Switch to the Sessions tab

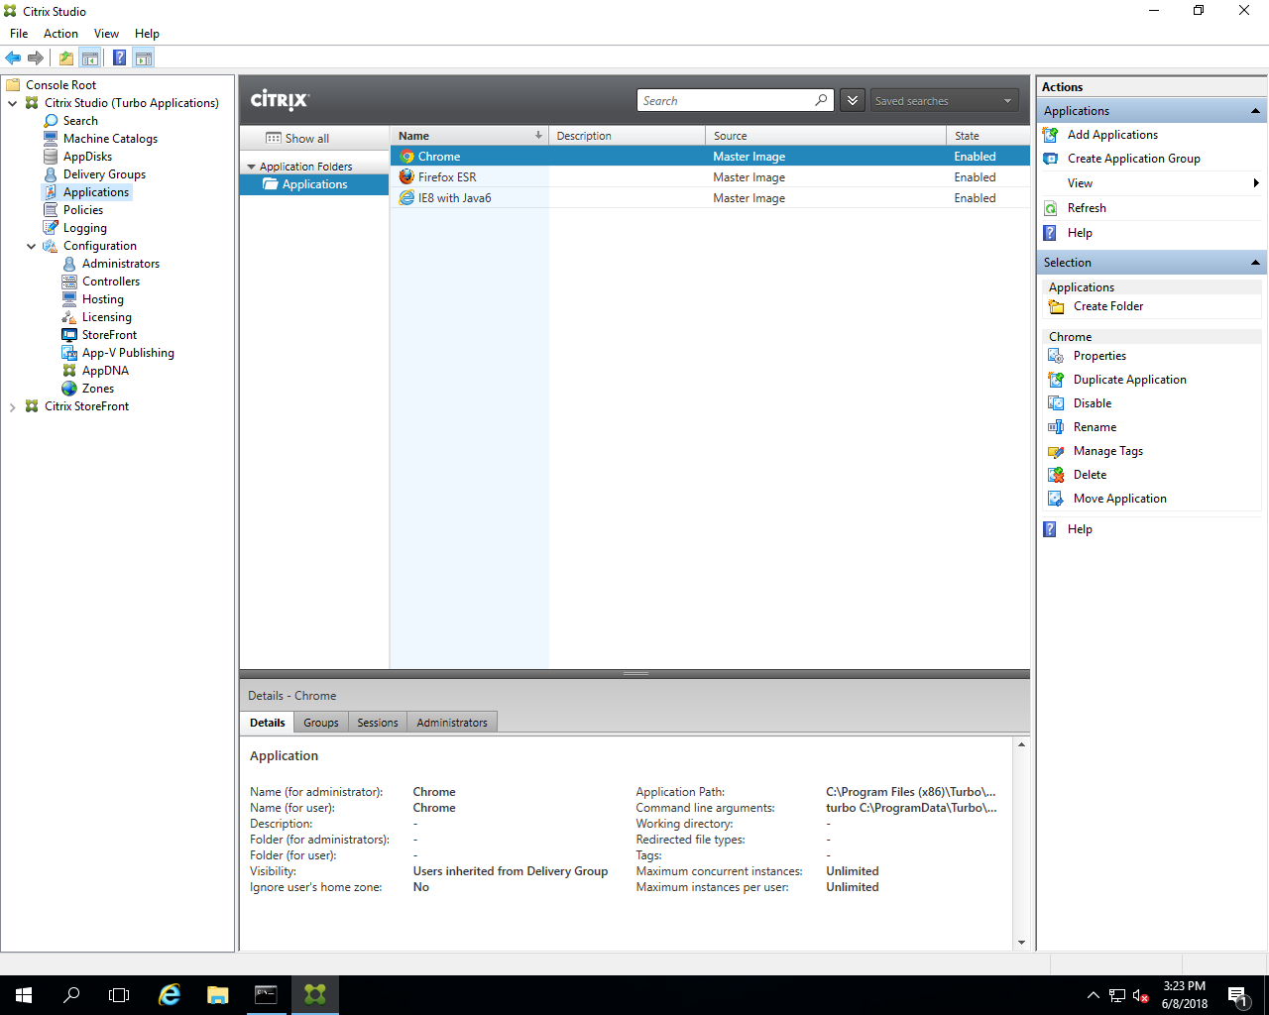tap(377, 722)
